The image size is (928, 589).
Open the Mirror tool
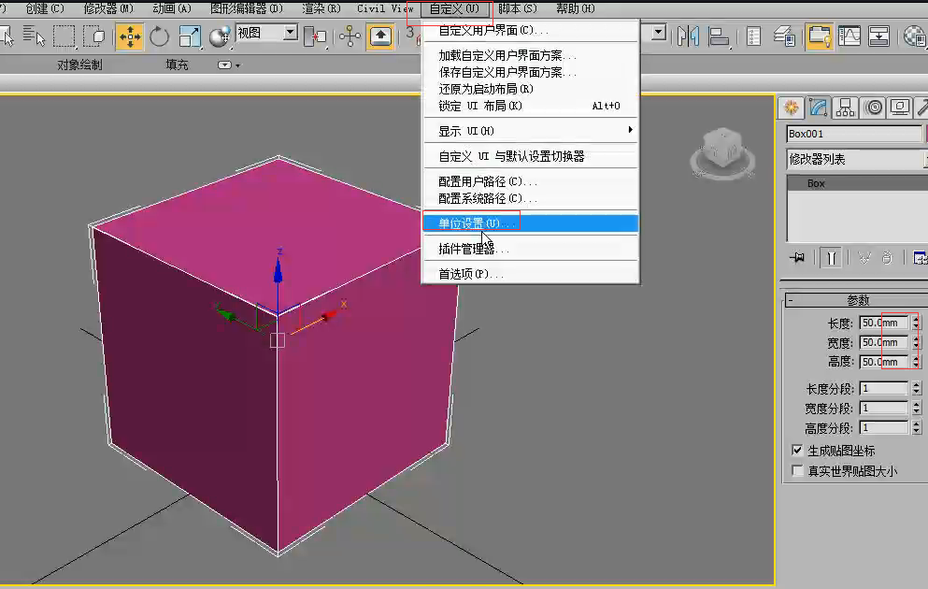point(689,36)
